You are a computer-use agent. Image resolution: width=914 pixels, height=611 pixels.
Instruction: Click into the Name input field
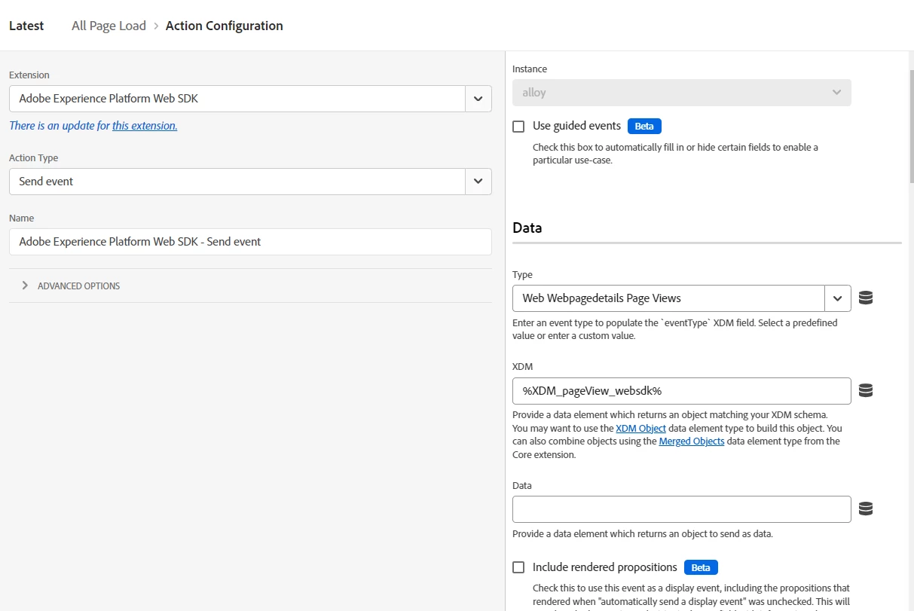[250, 242]
